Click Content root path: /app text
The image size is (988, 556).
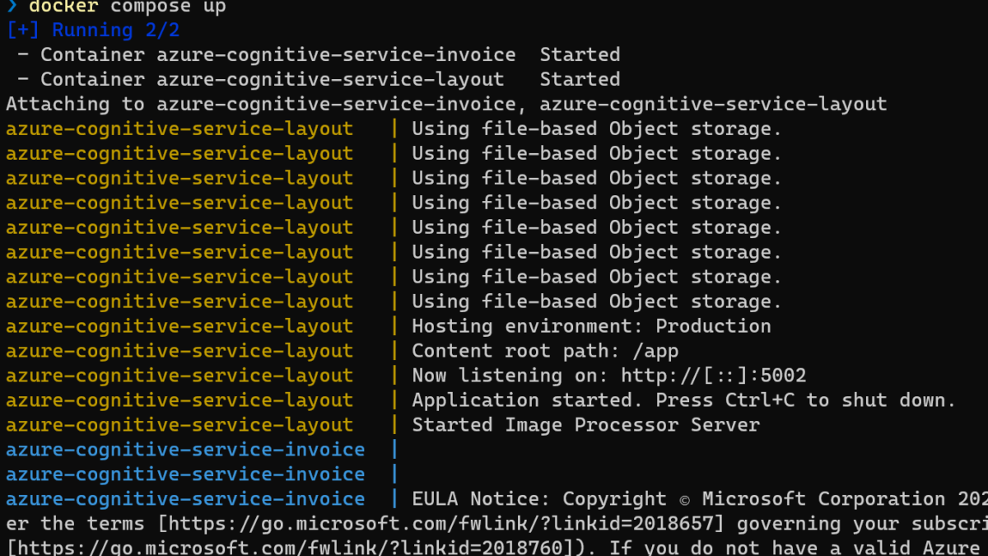pyautogui.click(x=545, y=352)
